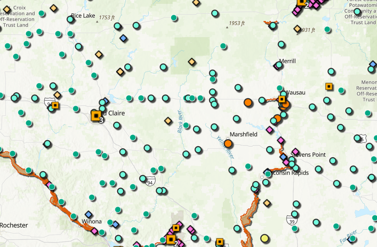This screenshot has width=377, height=247.
Task: Select the orange square marker beside Eau Claire's blue diamond's western I-94 shield
Action: click(55, 105)
